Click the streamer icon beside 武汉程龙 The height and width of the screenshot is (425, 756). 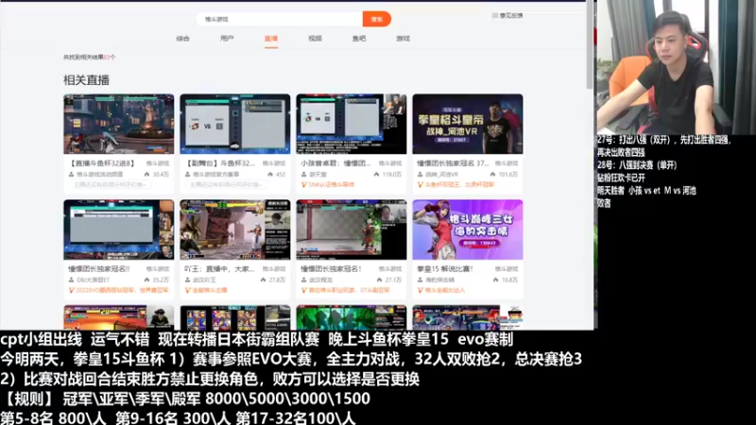coord(303,280)
